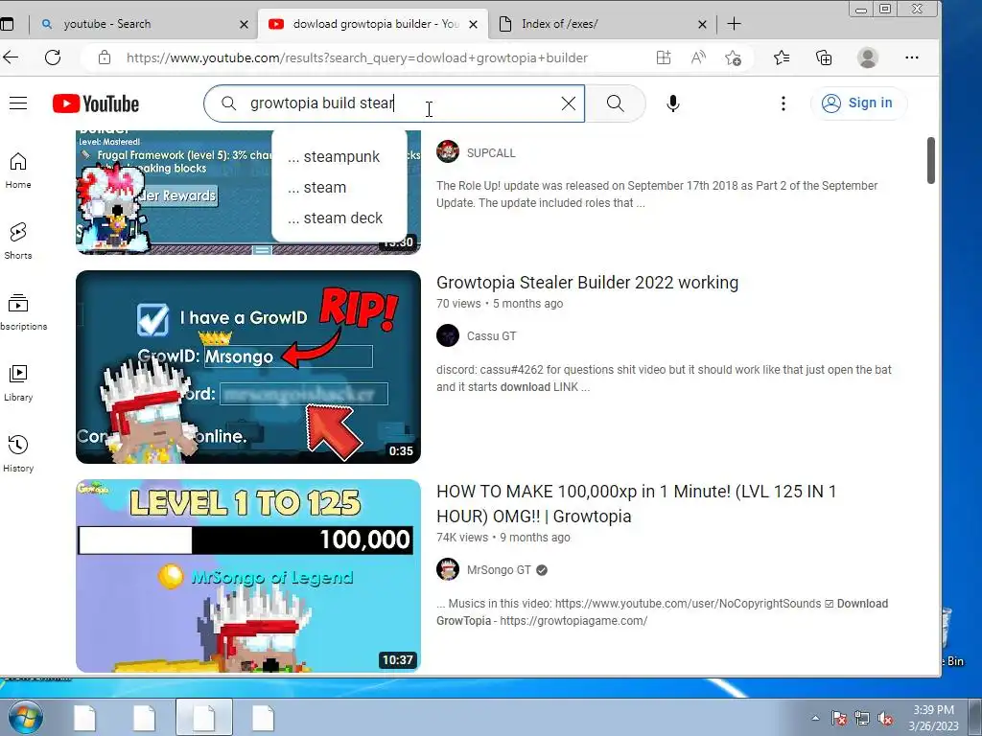Image resolution: width=982 pixels, height=736 pixels.
Task: Add this page to favorites star-plus icon
Action: 733,57
